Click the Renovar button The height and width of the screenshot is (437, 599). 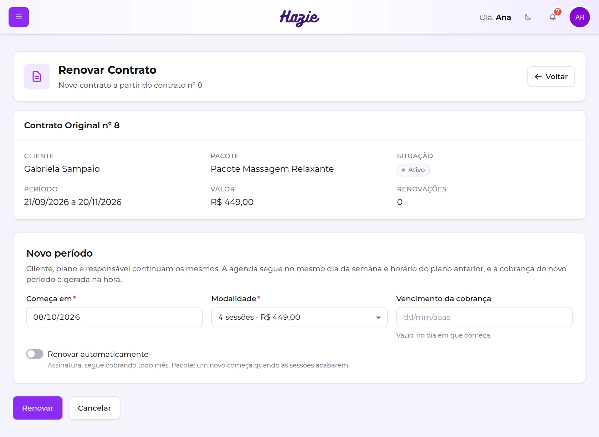click(x=38, y=408)
